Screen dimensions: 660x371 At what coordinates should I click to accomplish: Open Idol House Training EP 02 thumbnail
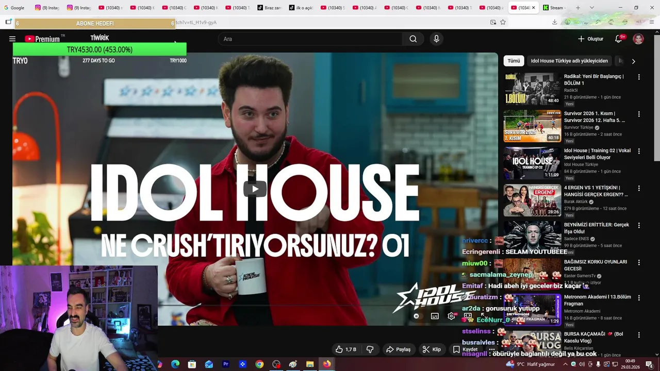(x=532, y=163)
